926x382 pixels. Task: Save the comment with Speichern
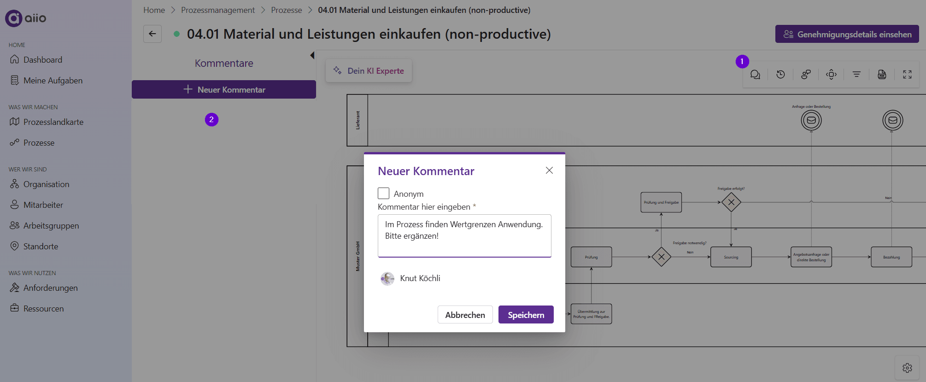[x=526, y=315]
